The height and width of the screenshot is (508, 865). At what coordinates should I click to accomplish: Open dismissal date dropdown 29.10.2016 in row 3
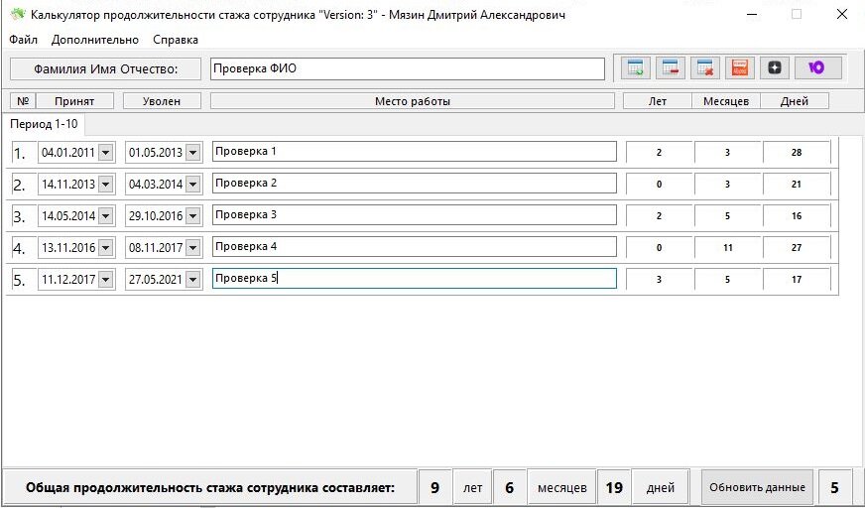(x=192, y=216)
